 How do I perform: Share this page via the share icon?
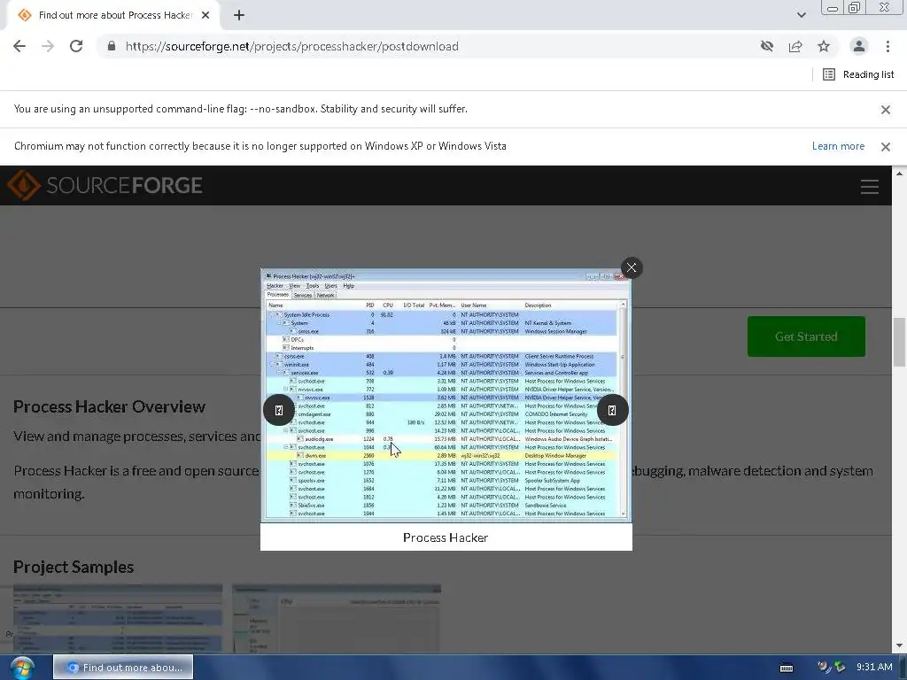[795, 46]
